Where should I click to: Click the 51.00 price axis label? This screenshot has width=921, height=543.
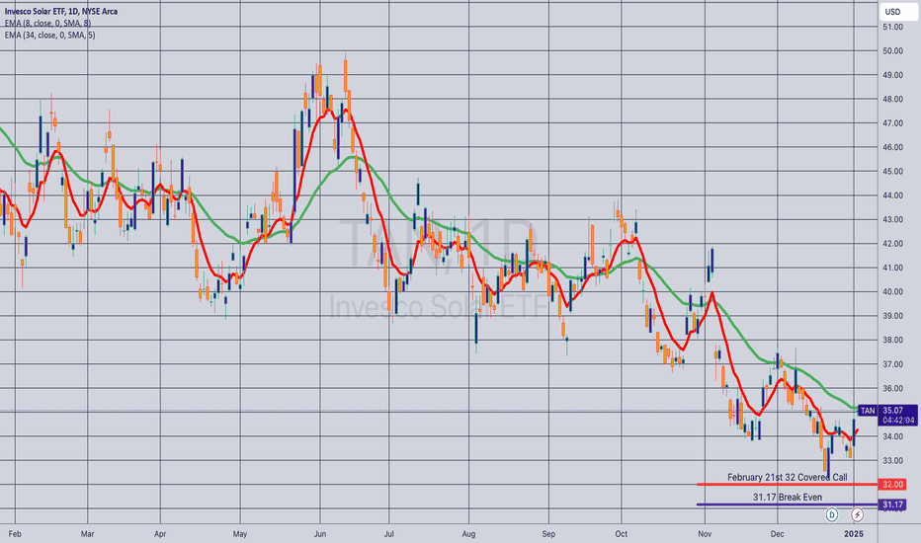click(x=892, y=27)
